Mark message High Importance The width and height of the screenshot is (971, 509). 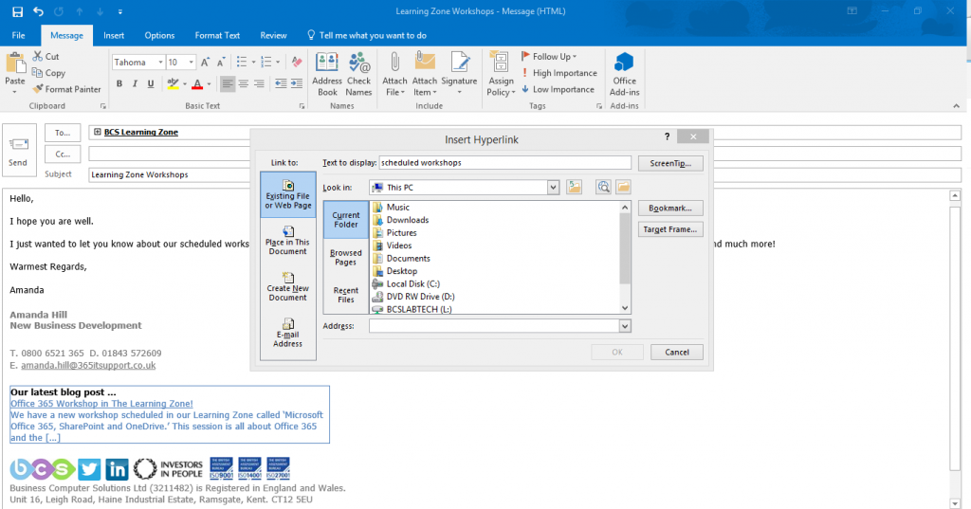tap(559, 73)
